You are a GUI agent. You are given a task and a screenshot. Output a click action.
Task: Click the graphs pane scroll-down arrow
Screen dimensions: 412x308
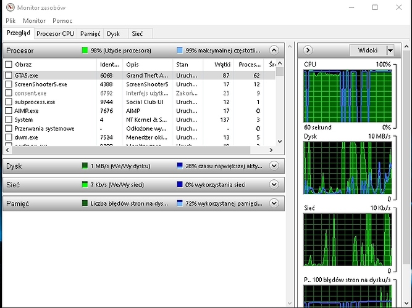click(406, 303)
